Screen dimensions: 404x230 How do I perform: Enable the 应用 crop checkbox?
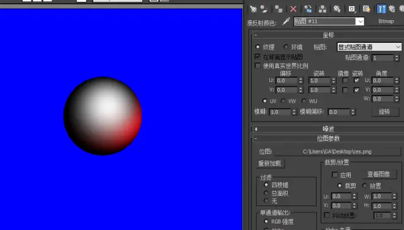pos(335,174)
